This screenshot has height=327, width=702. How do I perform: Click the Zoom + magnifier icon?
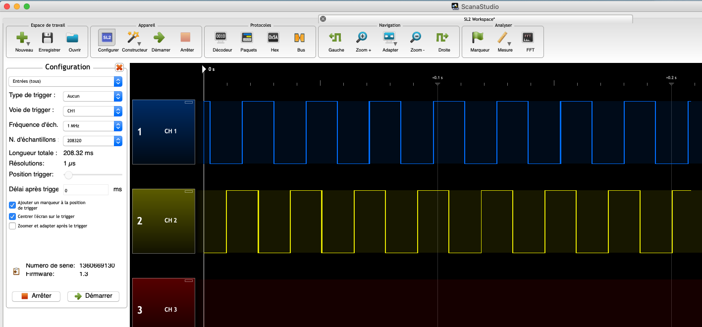point(363,38)
